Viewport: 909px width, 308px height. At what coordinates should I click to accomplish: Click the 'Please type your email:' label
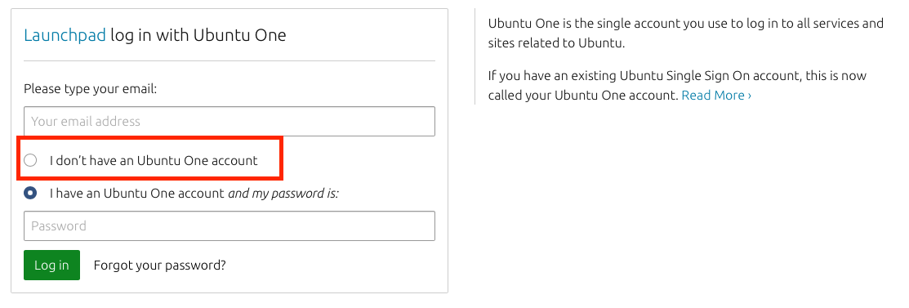pos(91,90)
